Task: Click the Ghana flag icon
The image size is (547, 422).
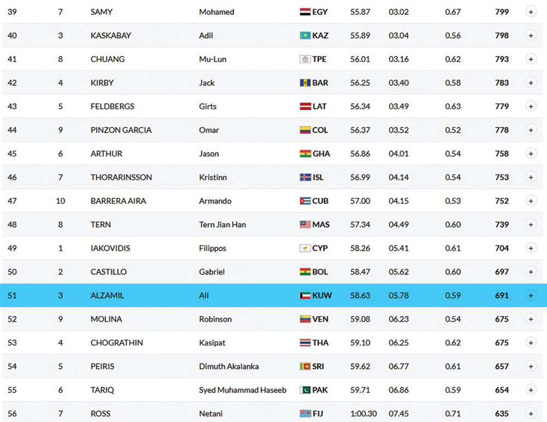Action: 305,154
